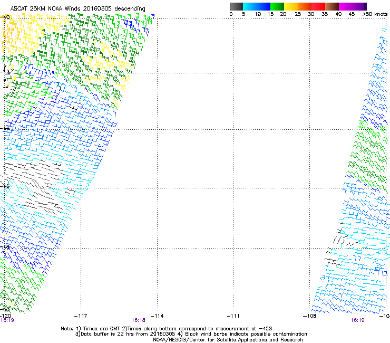The height and width of the screenshot is (343, 390).
Task: Click the '>50 knots' legend label
Action: point(375,14)
